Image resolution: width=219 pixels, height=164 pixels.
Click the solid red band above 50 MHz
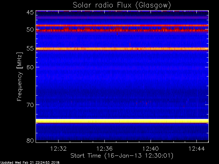click(122, 26)
